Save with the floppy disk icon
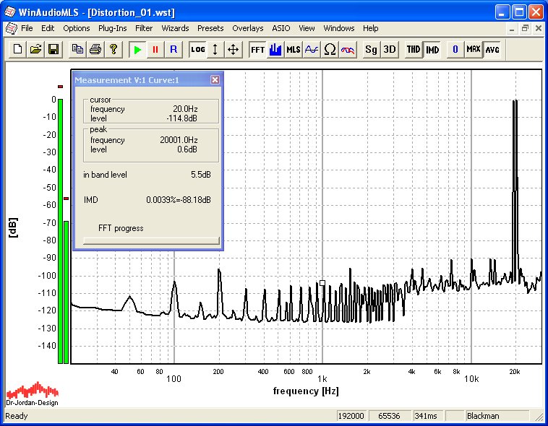 (53, 50)
